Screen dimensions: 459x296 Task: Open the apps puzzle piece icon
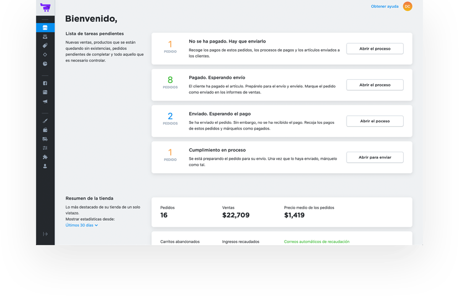(x=45, y=157)
